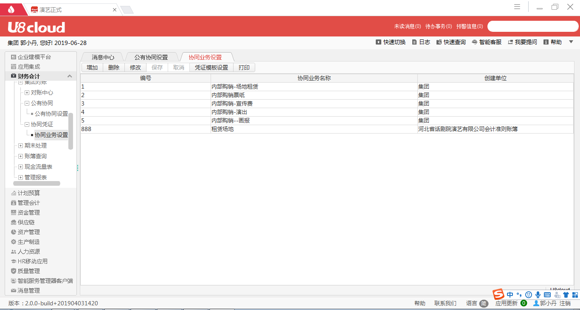Switch to the 公有协同设置 tab
The image size is (580, 310).
coord(151,57)
